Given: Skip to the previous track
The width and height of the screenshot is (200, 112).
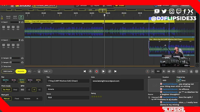Looking at the screenshot, I should click(85, 71).
